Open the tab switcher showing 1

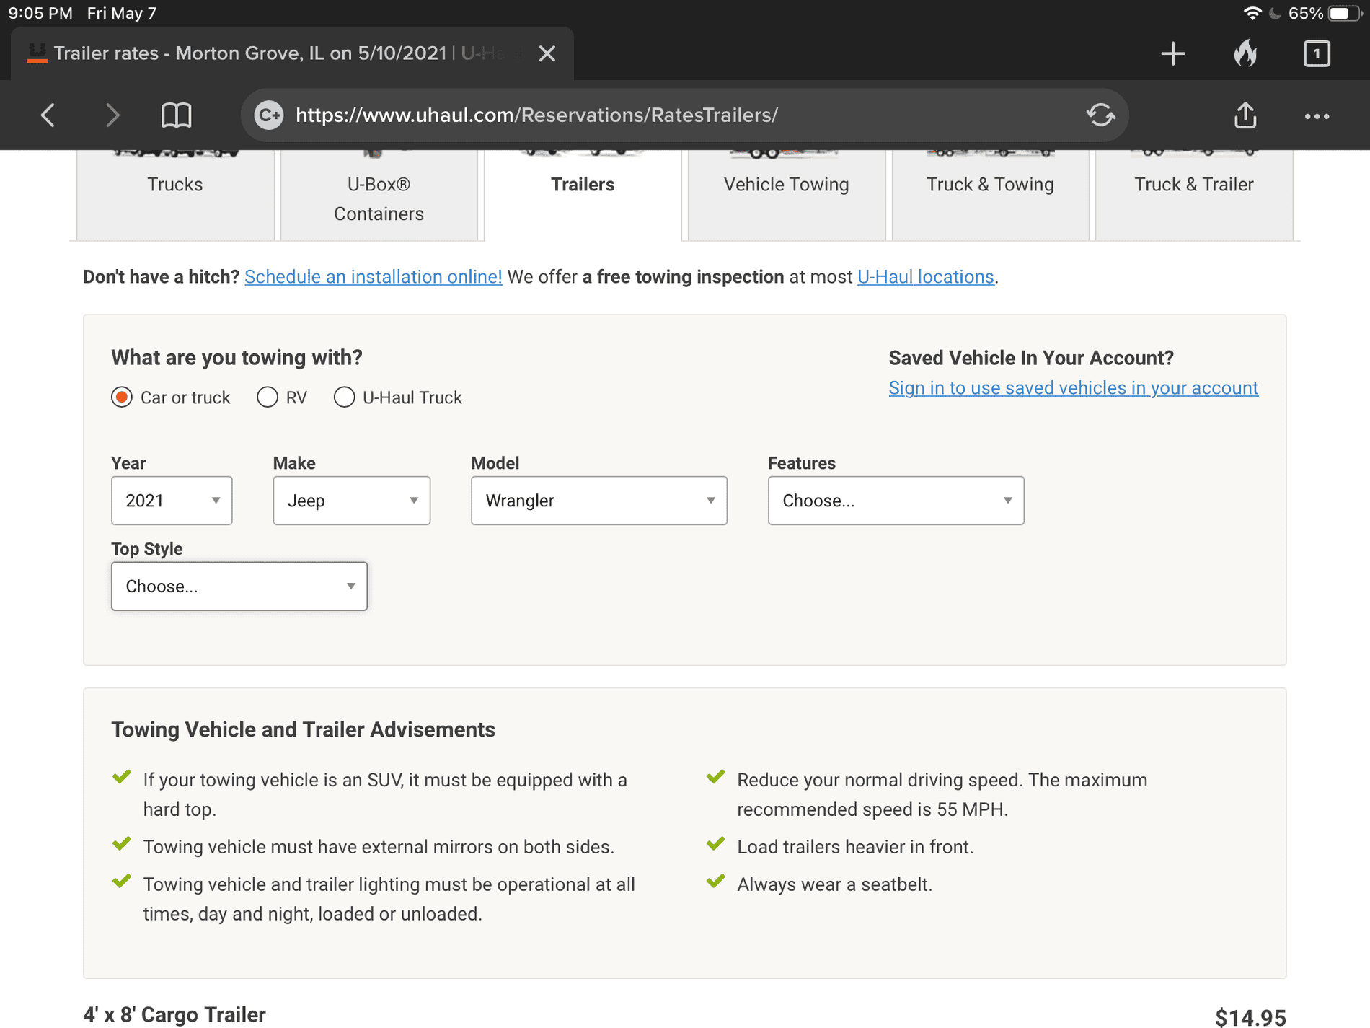1317,53
